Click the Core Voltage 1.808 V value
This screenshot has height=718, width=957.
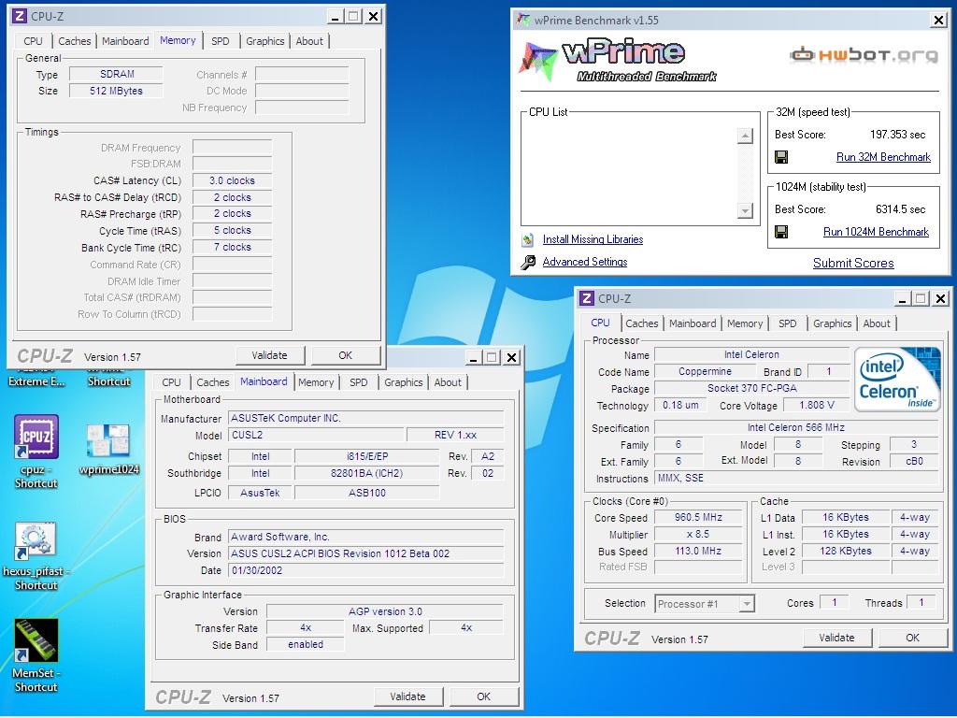coord(817,406)
